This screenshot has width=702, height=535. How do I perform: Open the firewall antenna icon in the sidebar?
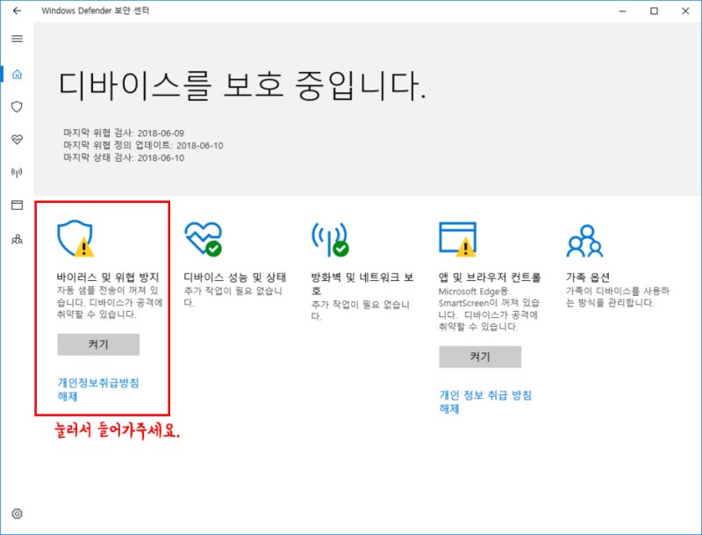(17, 172)
